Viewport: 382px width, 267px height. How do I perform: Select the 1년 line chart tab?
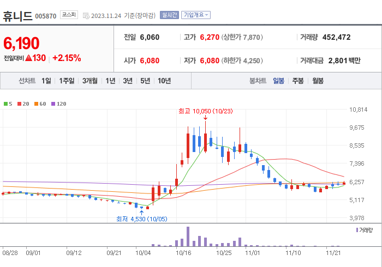(x=110, y=81)
